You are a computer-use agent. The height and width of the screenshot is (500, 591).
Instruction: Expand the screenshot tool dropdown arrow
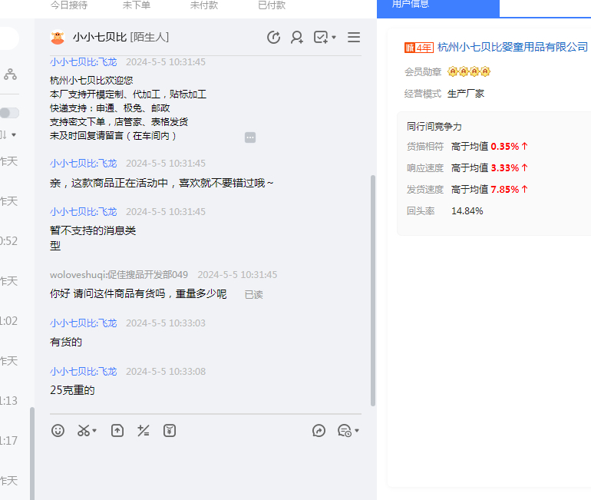point(94,432)
